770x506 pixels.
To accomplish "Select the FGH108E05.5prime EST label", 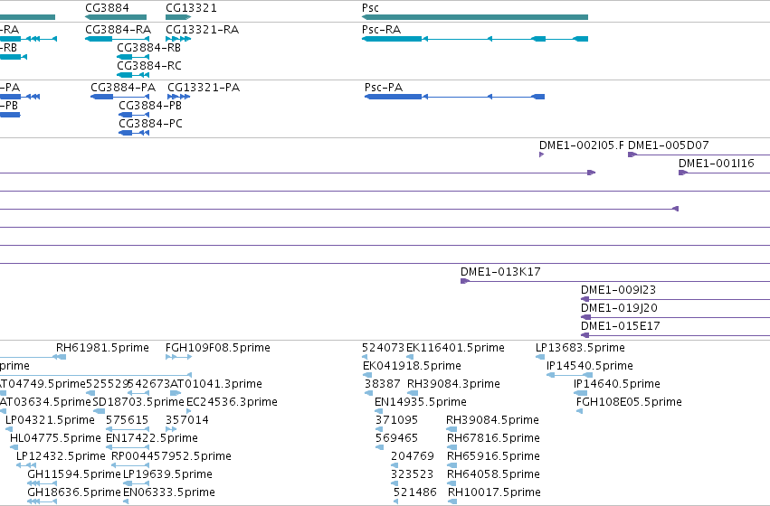I will coord(629,401).
